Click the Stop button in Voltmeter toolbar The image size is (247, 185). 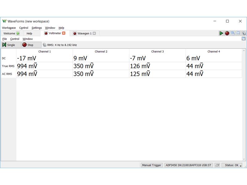tap(31, 45)
